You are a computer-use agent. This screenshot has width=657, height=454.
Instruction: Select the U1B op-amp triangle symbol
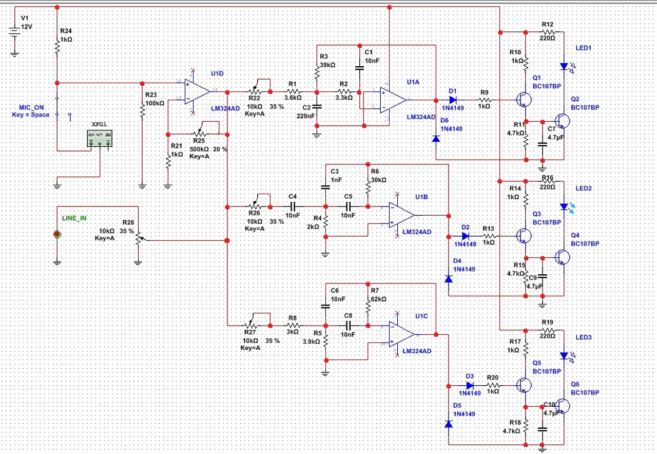coord(402,215)
